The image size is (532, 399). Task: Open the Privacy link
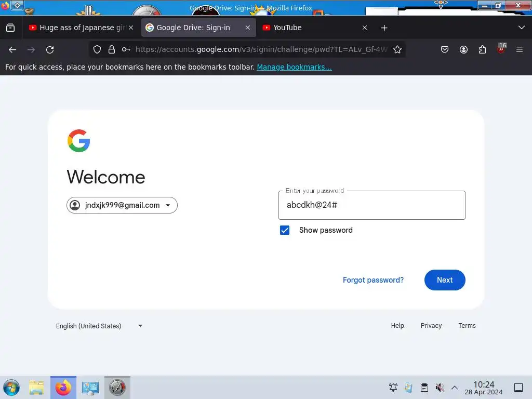(431, 326)
